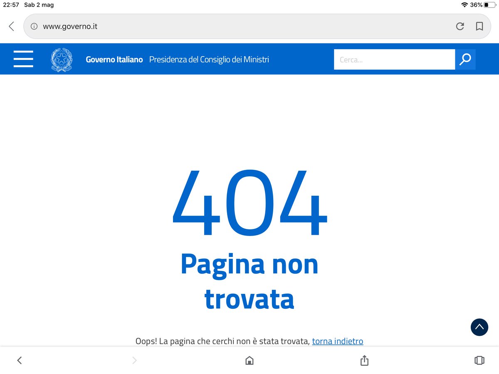Go to Safari home page

point(249,360)
